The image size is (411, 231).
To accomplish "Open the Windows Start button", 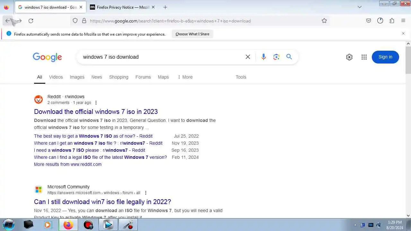I will coord(9,225).
